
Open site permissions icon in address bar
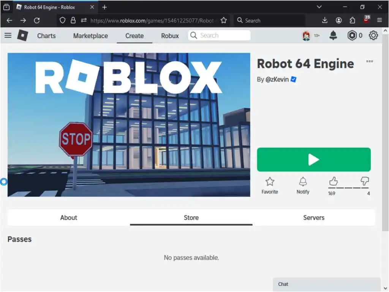tap(84, 21)
